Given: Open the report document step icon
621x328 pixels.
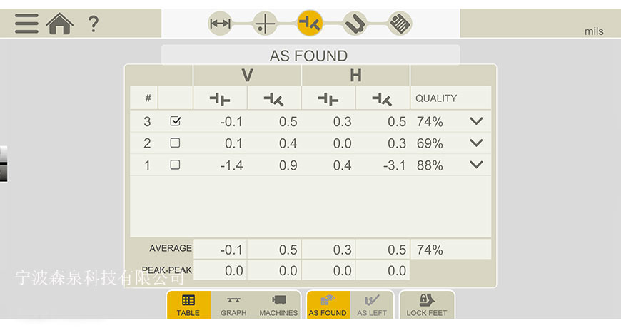Looking at the screenshot, I should 400,24.
